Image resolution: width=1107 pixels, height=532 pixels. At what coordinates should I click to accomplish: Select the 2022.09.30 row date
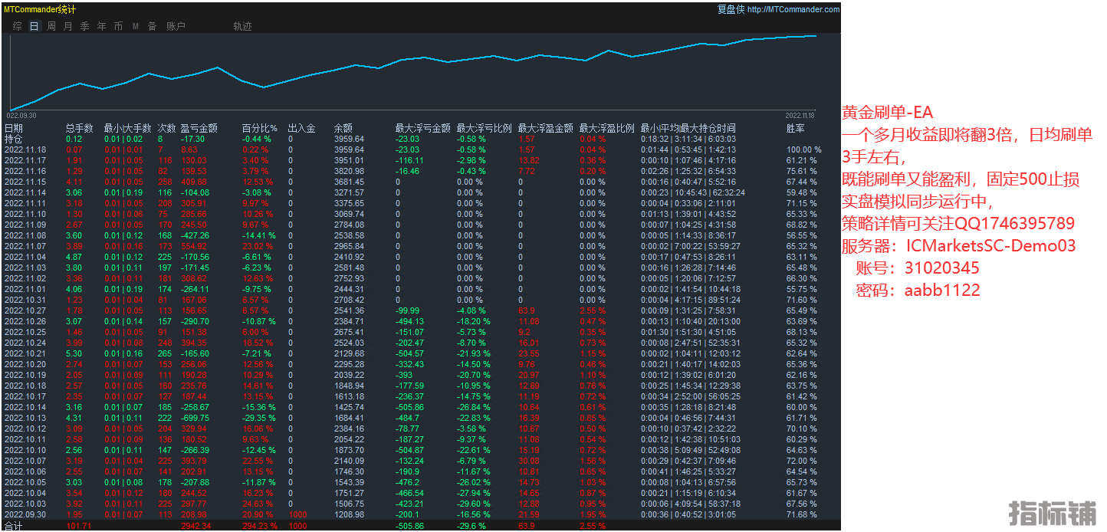[25, 514]
